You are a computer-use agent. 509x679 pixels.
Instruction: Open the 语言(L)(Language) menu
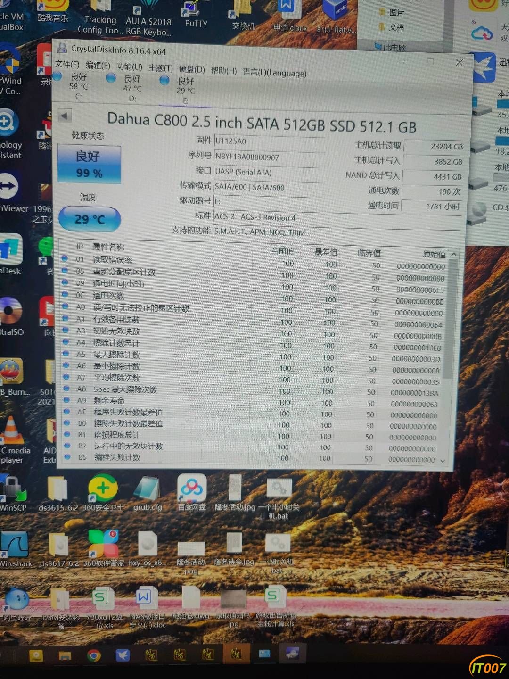(275, 72)
